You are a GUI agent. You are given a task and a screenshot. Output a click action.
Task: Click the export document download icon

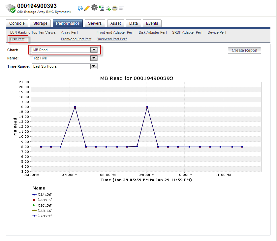108,8
